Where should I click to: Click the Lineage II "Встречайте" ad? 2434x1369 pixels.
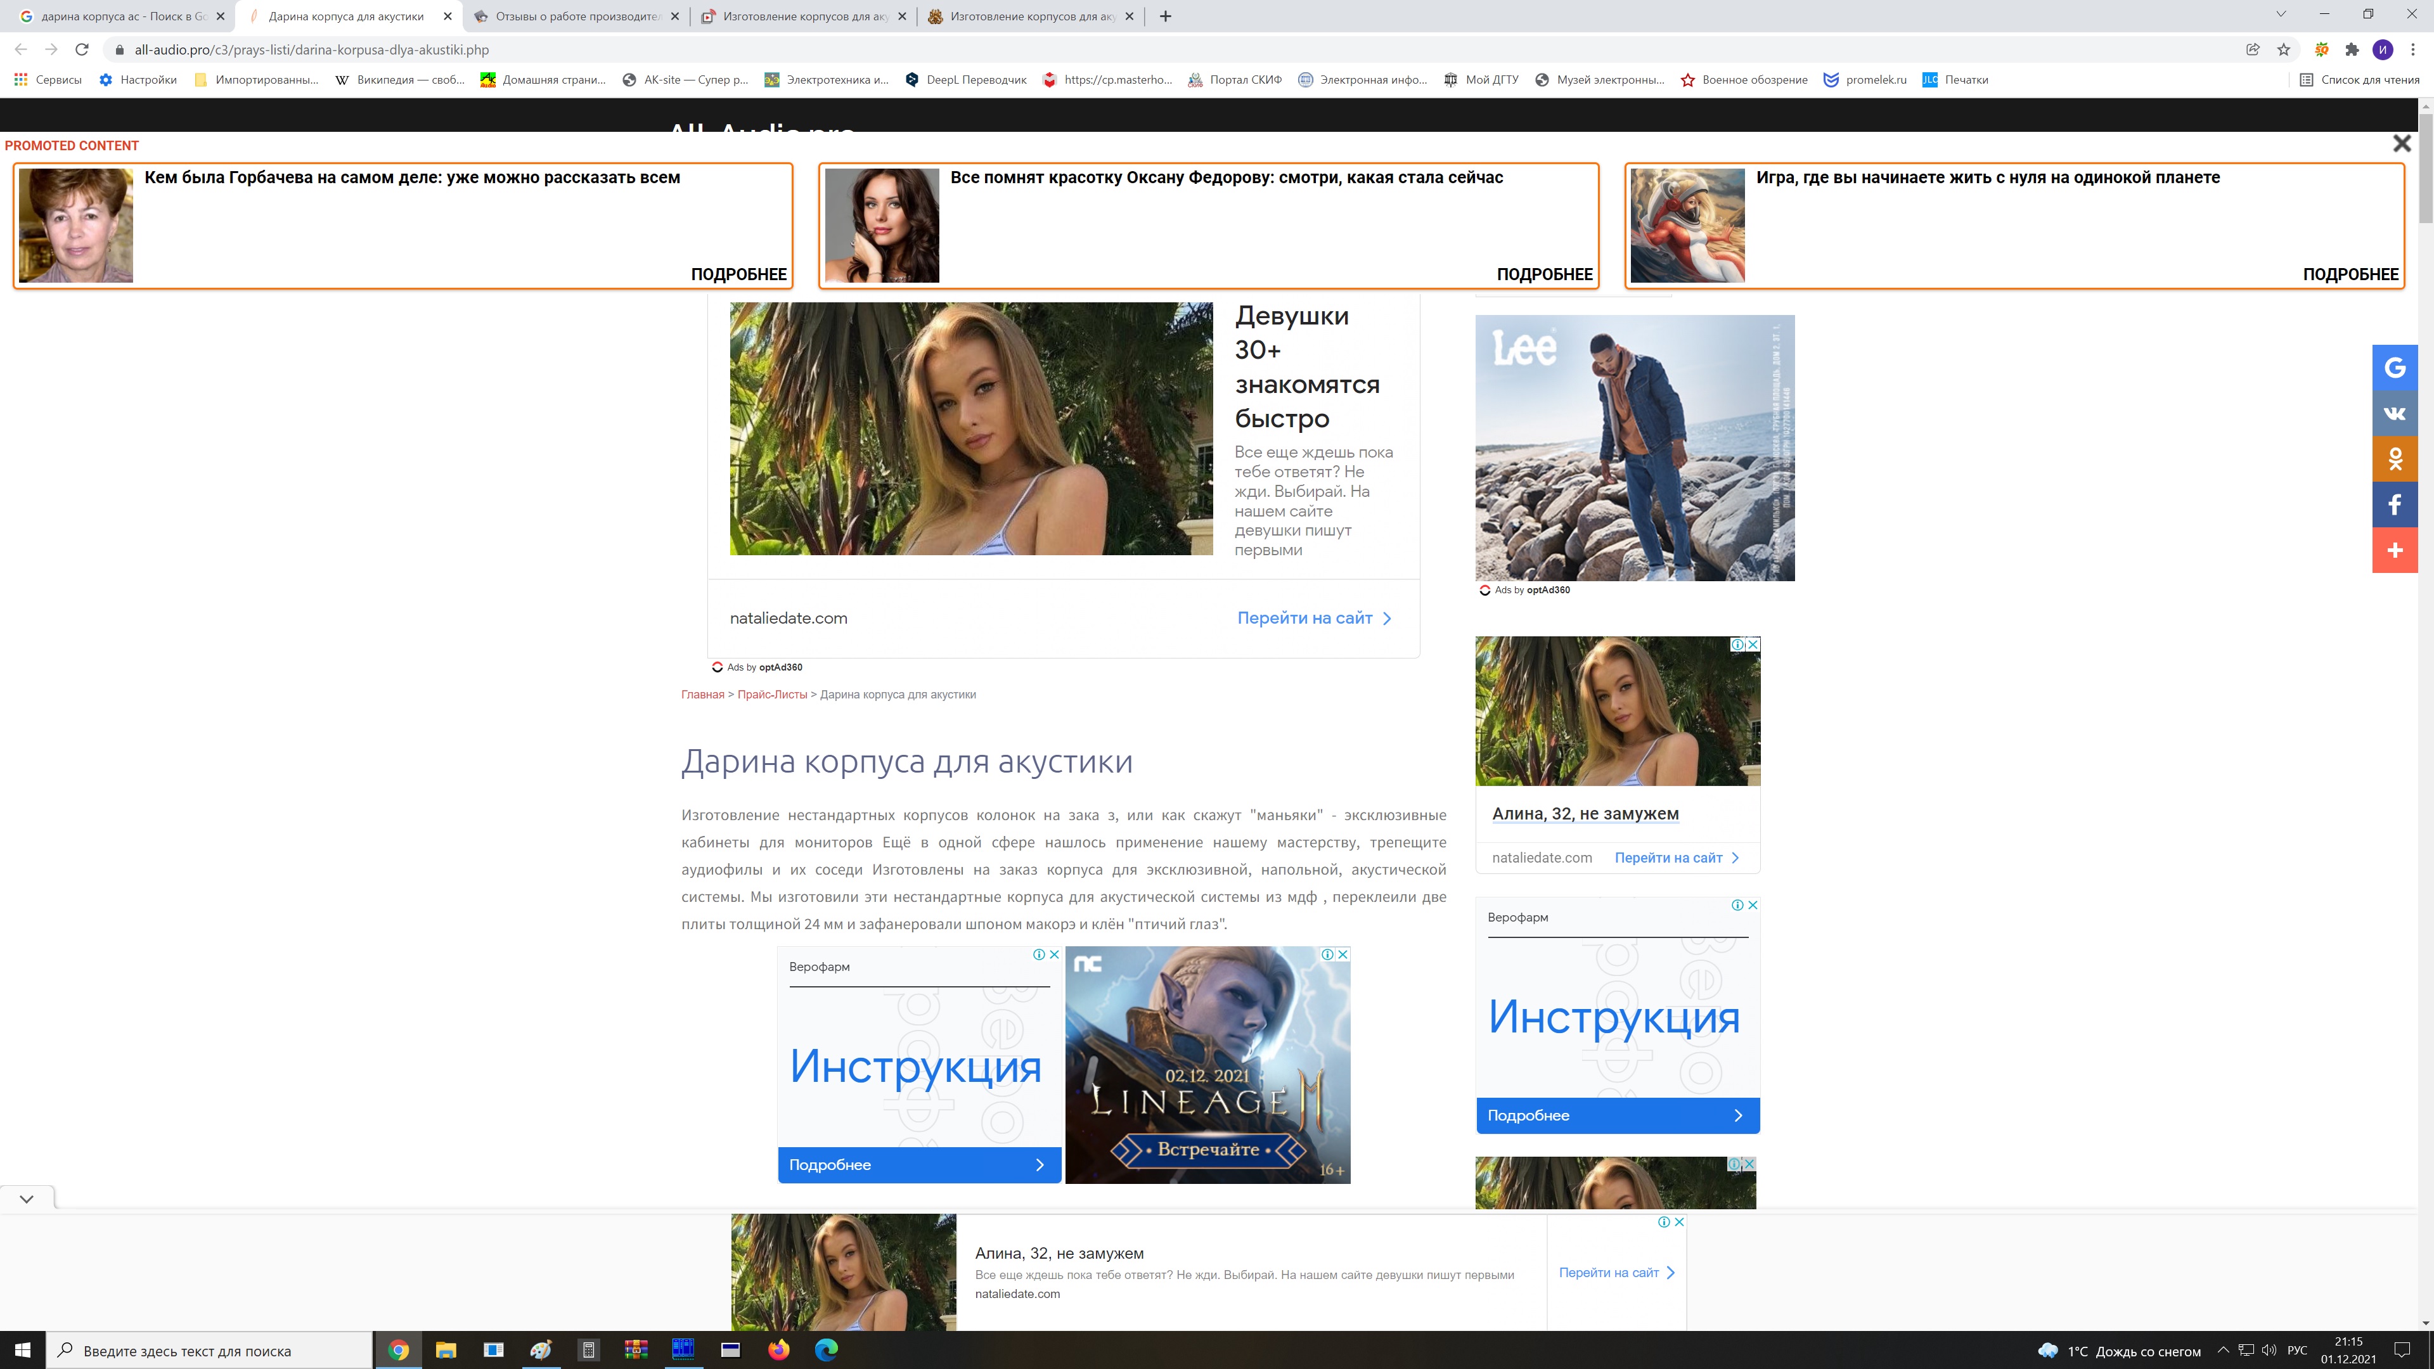click(x=1207, y=1150)
